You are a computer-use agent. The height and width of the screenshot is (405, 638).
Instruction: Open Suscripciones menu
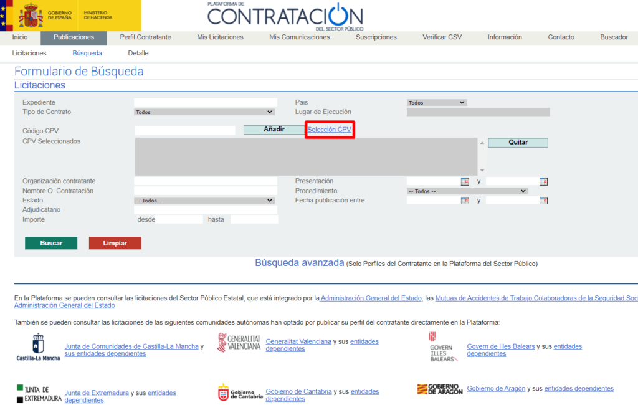[376, 37]
